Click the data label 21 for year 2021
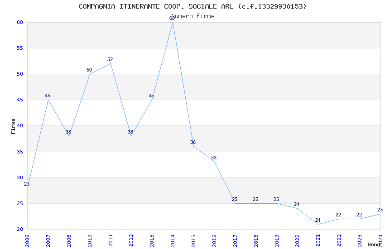Screen dimensions: 385x249 click(318, 220)
